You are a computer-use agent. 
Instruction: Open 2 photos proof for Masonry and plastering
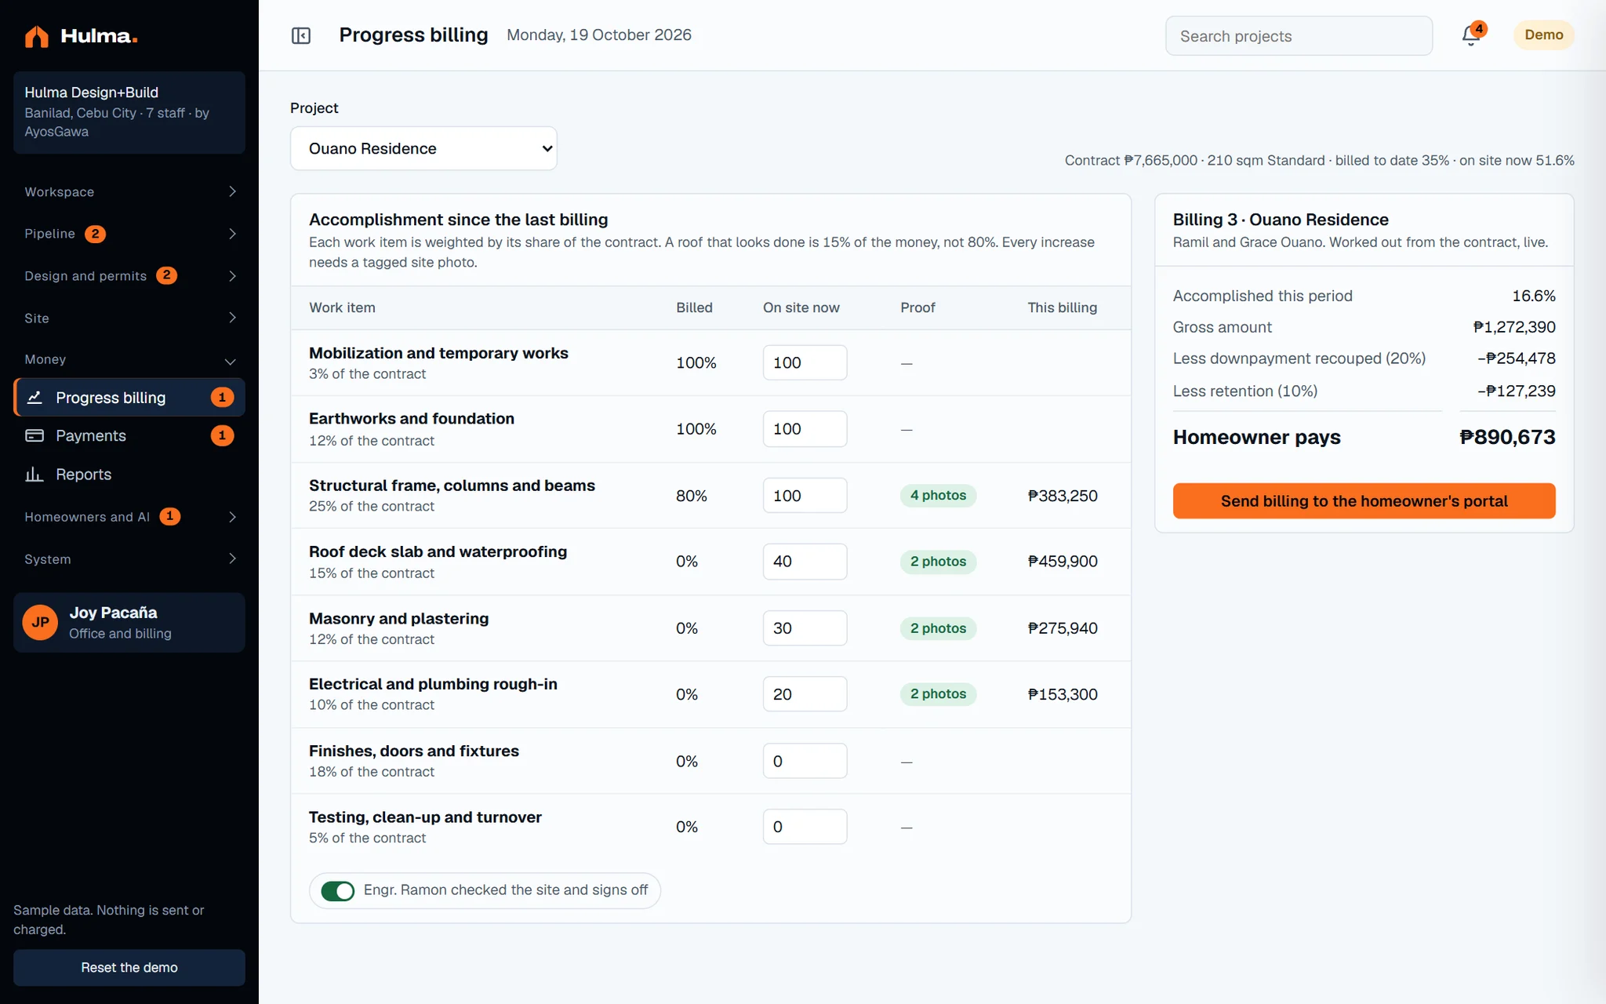pyautogui.click(x=938, y=628)
